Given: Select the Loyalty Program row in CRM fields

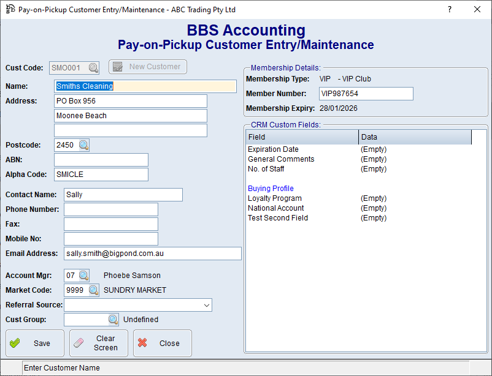Looking at the screenshot, I should click(275, 198).
